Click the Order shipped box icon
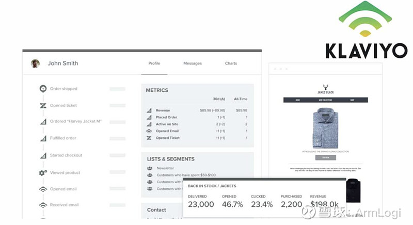The image size is (413, 225). [x=43, y=89]
